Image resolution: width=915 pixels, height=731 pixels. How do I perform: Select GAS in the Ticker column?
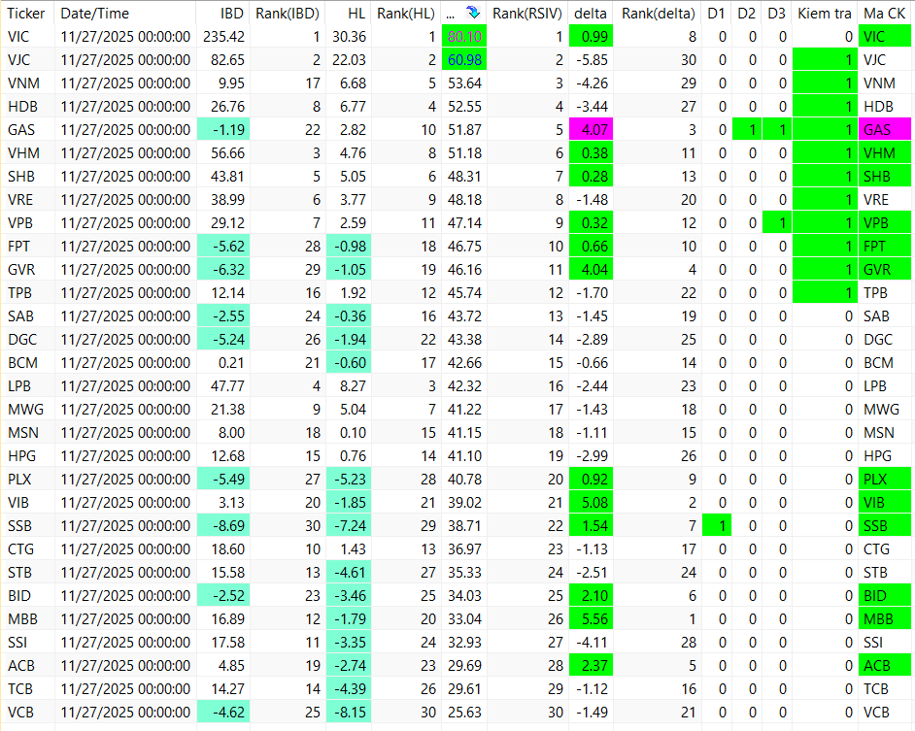(x=21, y=129)
